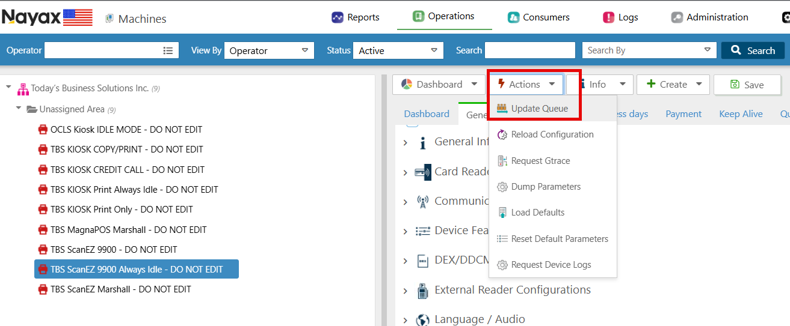The height and width of the screenshot is (326, 790).
Task: Click printer icon beside OCLS Kiosk IDLE MODE
Action: (x=43, y=129)
